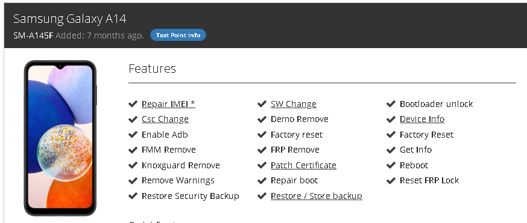Viewport: 527px width, 223px height.
Task: Open the Device Info link
Action: [422, 119]
